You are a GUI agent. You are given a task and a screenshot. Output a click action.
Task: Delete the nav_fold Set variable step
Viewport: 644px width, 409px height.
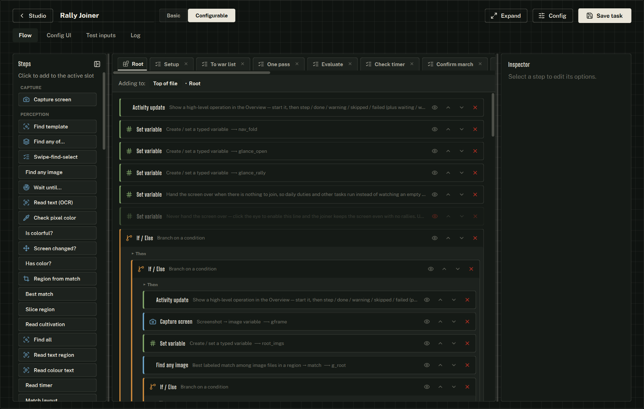coord(475,129)
